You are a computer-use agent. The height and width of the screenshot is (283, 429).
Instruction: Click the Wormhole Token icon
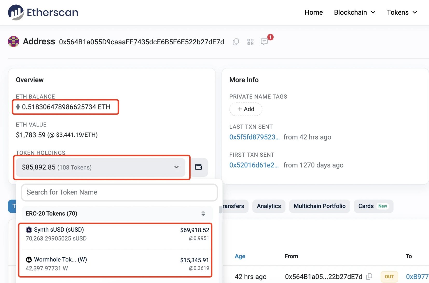[29, 259]
